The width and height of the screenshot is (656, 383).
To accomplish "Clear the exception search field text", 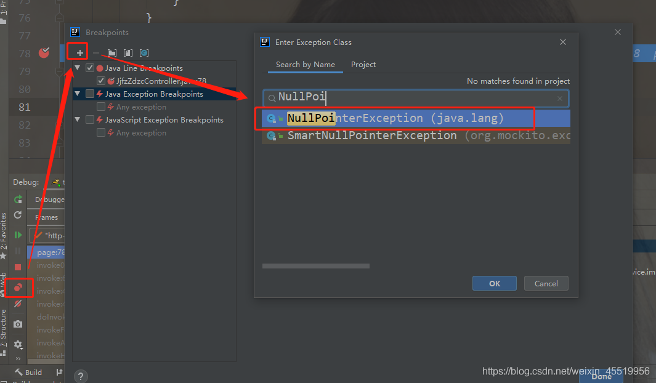I will tap(560, 99).
